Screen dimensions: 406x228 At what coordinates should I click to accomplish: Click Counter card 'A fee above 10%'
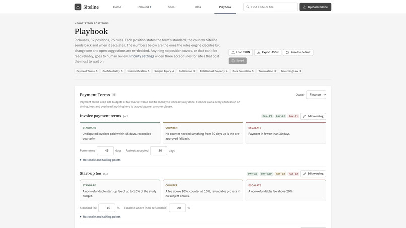[x=203, y=190]
